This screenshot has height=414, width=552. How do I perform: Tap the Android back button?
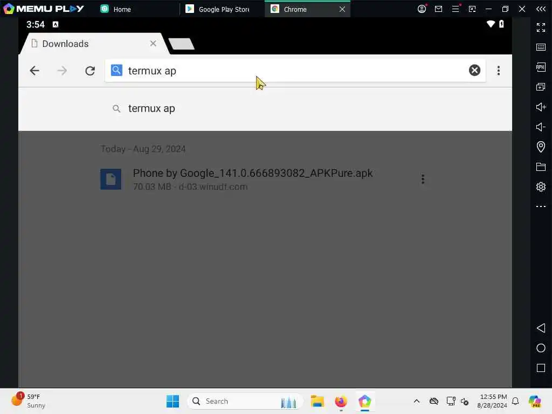tap(541, 328)
